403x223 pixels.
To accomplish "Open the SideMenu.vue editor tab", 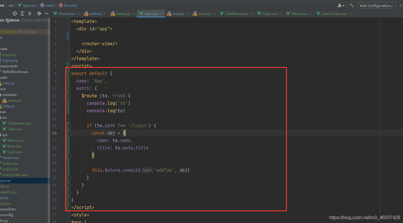I will [236, 13].
